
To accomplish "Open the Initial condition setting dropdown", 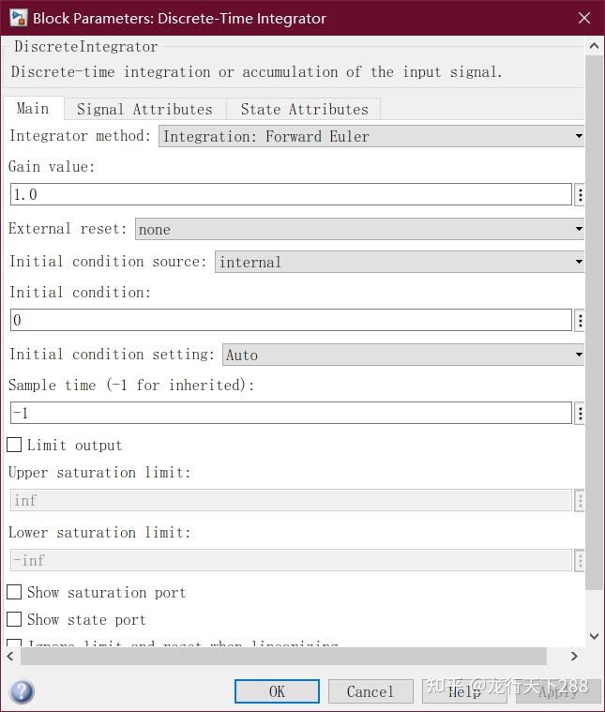I will click(403, 355).
